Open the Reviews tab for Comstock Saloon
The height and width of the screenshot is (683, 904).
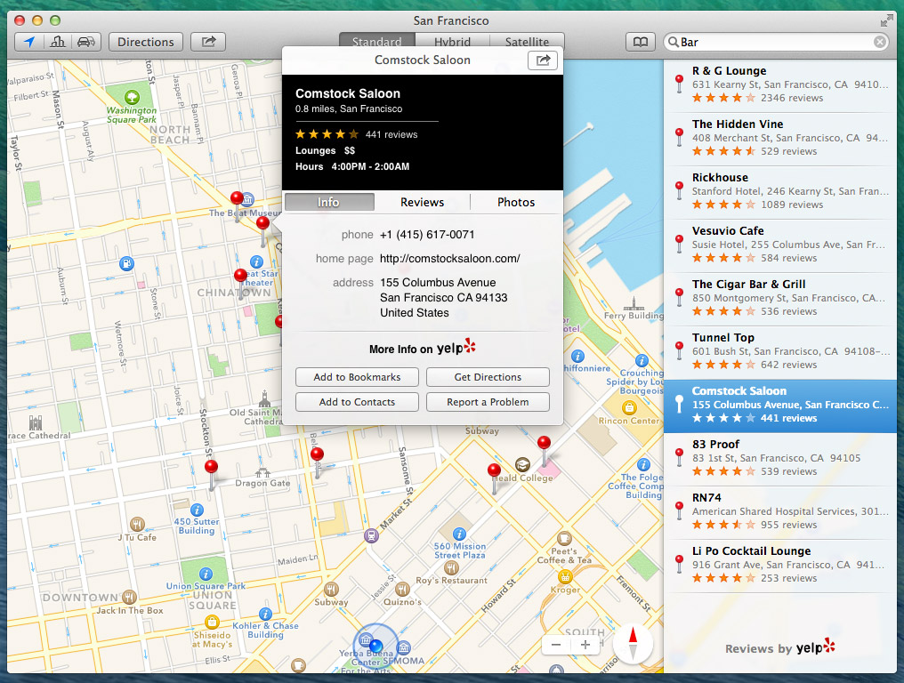tap(422, 202)
